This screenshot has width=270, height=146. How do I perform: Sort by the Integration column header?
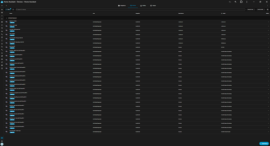click(x=138, y=13)
